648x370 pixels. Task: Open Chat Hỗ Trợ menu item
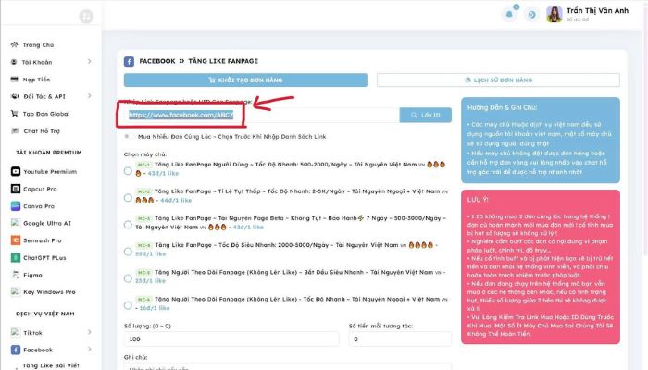42,131
